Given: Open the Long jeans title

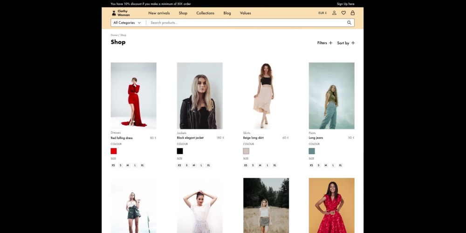Looking at the screenshot, I should coord(316,138).
